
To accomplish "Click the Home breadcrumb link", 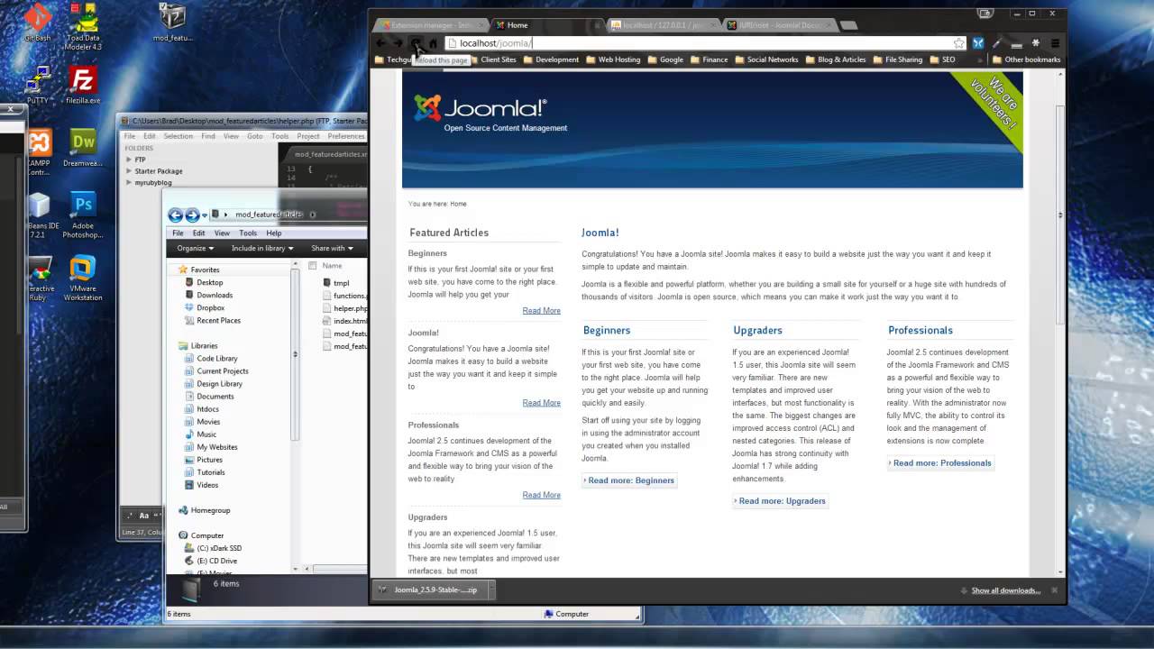I will (459, 204).
